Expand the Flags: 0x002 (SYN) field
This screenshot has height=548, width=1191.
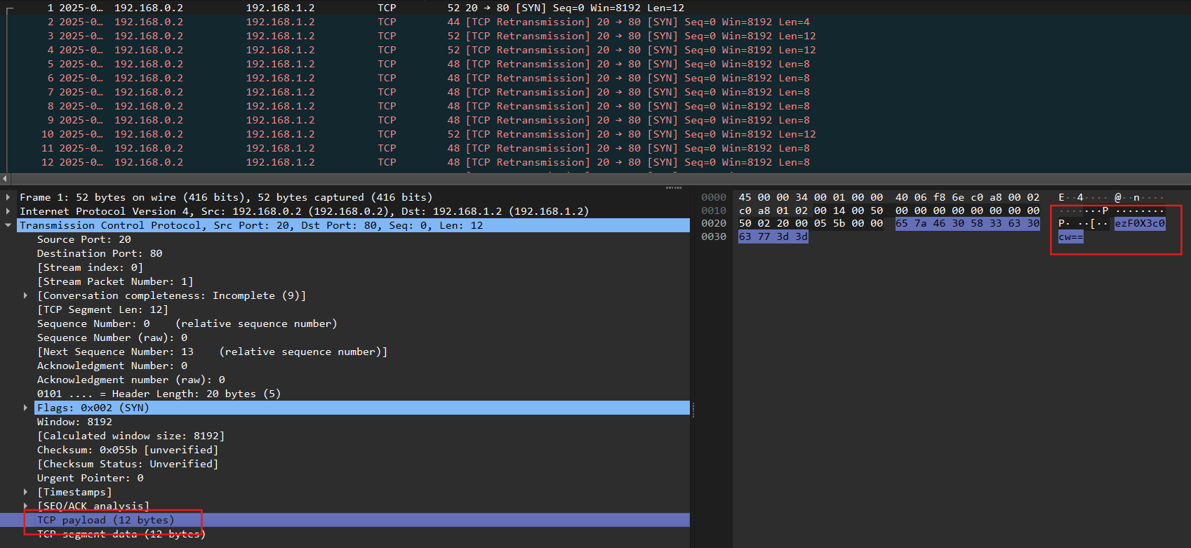(x=26, y=408)
